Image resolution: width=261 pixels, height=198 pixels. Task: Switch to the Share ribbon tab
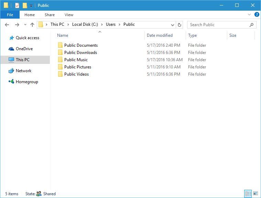point(50,15)
